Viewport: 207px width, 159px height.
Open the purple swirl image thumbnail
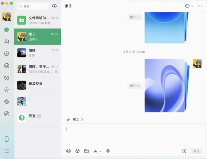click(x=165, y=86)
